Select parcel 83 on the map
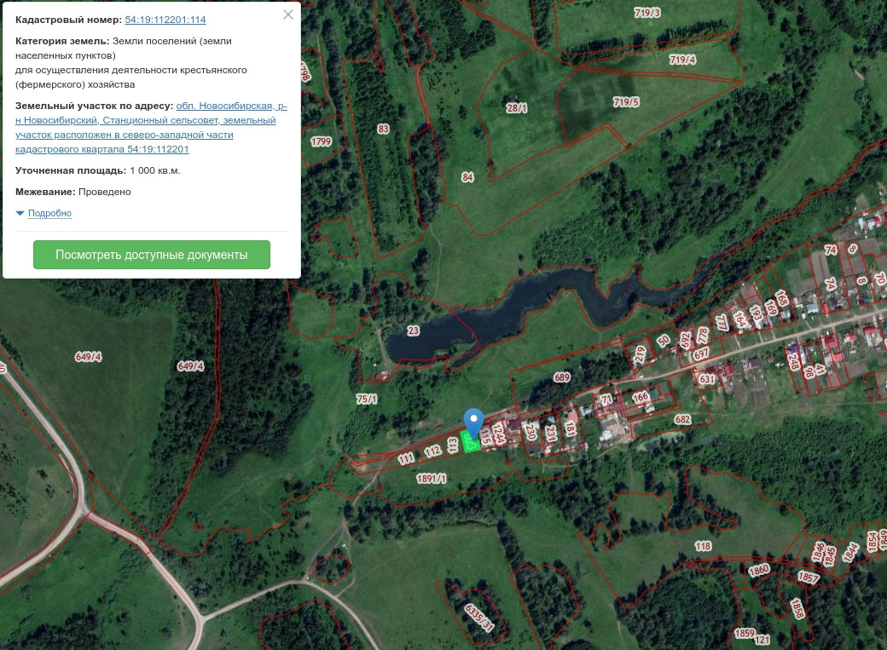The image size is (887, 650). tap(383, 129)
